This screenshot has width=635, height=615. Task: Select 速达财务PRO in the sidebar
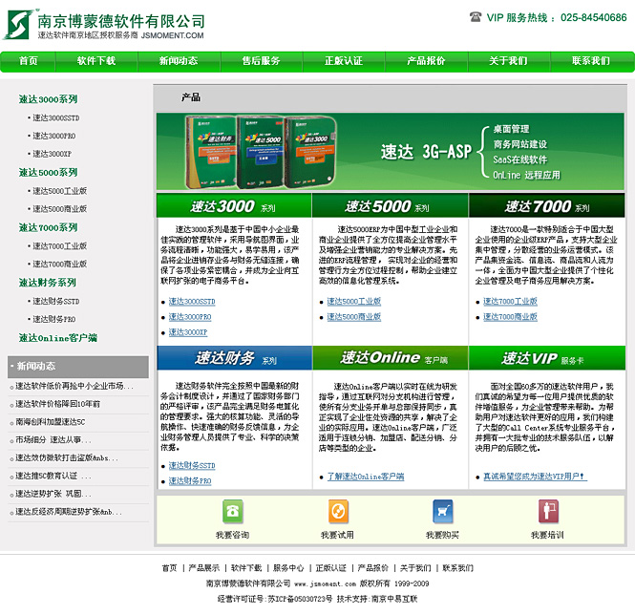tap(53, 319)
